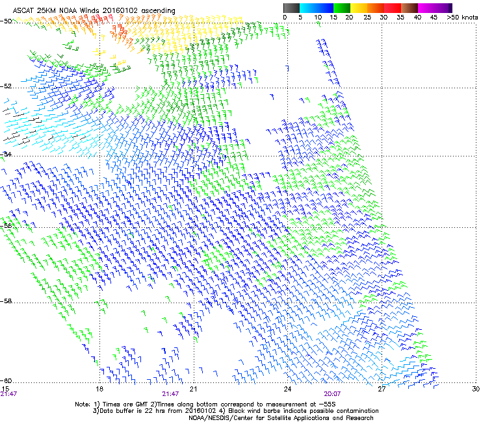Screen dimensions: 481x422
Task: Click the "-50" latitude axis label
Action: click(x=6, y=21)
